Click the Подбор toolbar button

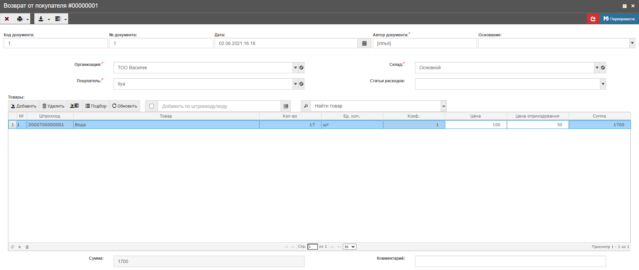click(x=96, y=106)
